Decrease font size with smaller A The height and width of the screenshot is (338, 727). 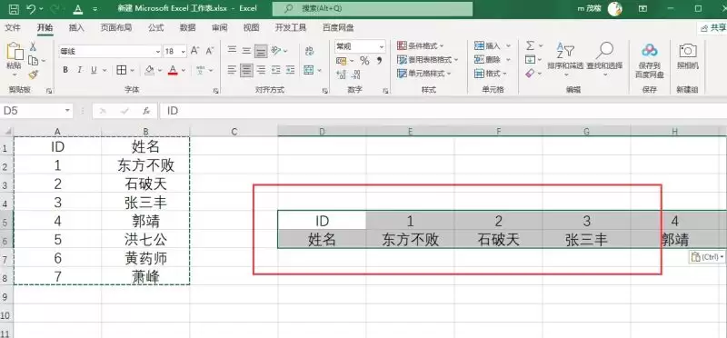tap(210, 51)
